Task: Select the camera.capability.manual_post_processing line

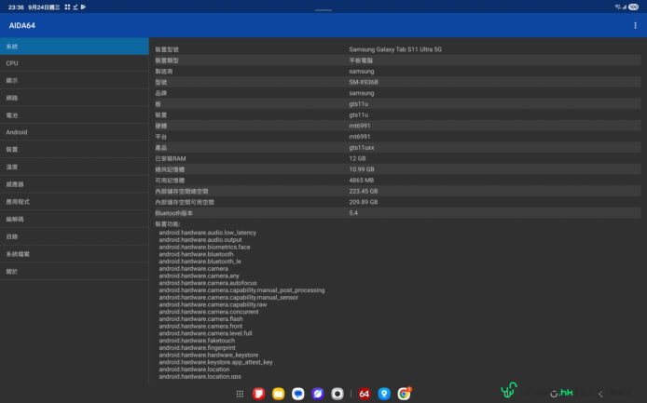Action: click(x=241, y=290)
